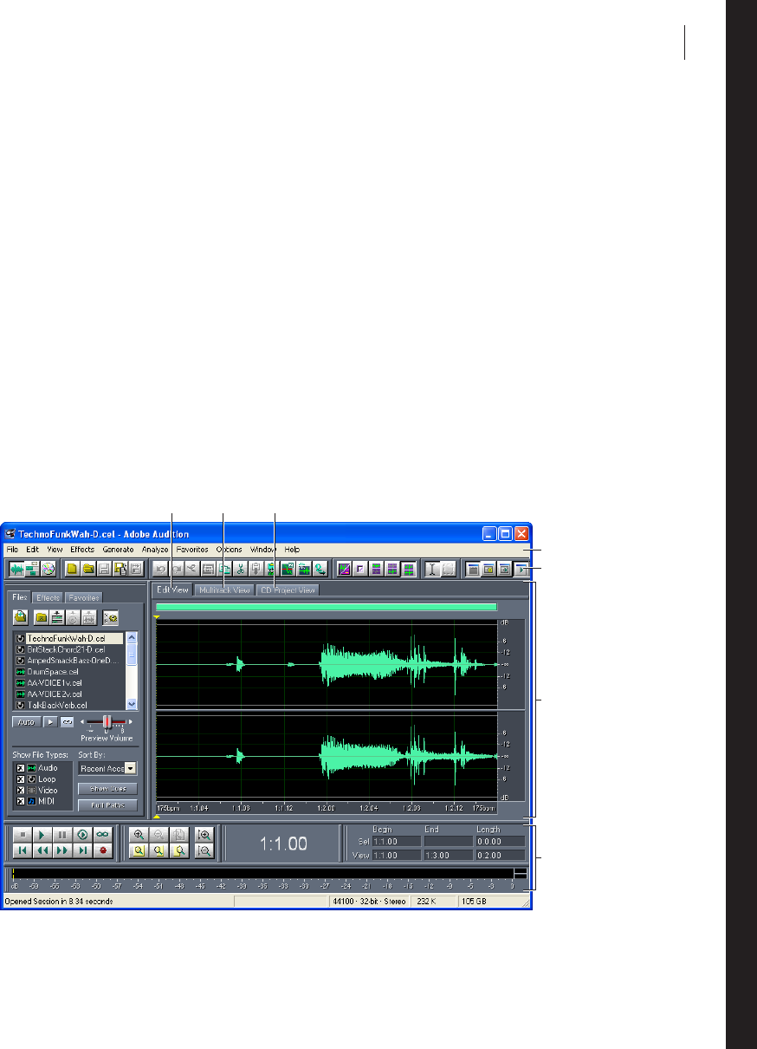The width and height of the screenshot is (757, 1049).
Task: Click Insert into Multitrack icon in Files panel
Action: pyautogui.click(x=57, y=617)
